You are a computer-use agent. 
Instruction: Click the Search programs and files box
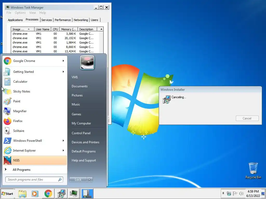point(34,180)
